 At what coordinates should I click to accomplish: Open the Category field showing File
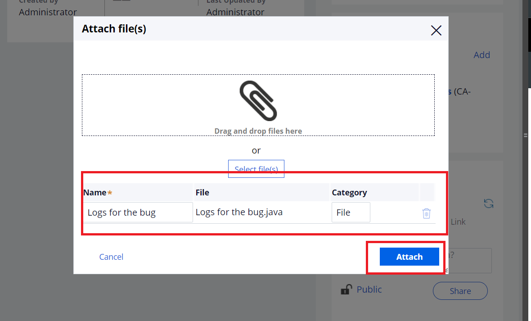(351, 212)
